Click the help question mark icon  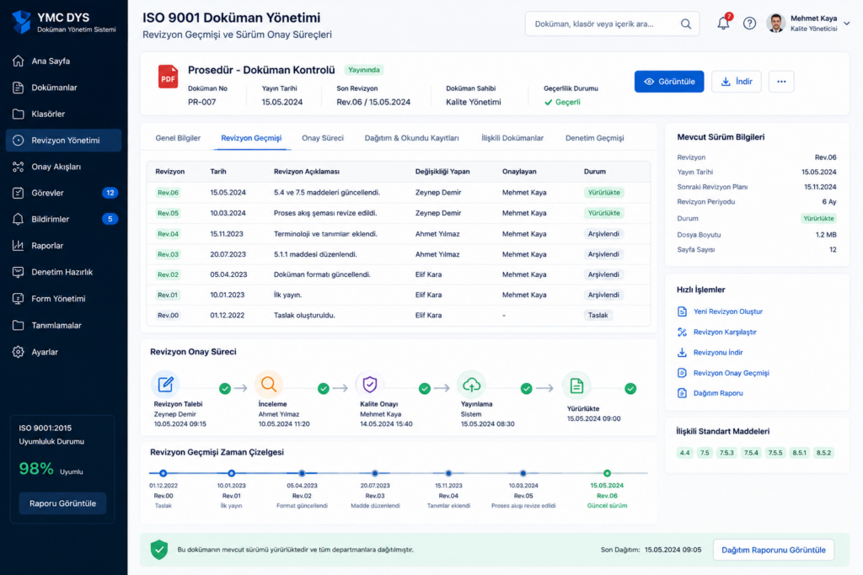(x=749, y=24)
